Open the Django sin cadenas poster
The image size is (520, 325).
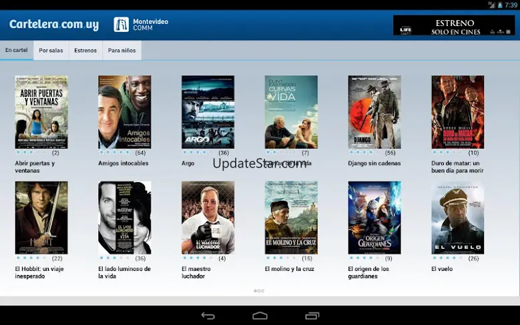coord(374,111)
